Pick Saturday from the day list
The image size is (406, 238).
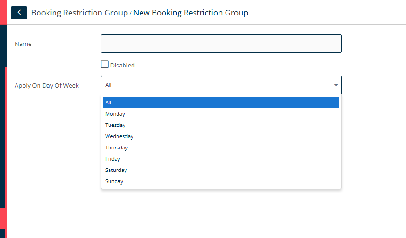[x=116, y=170]
